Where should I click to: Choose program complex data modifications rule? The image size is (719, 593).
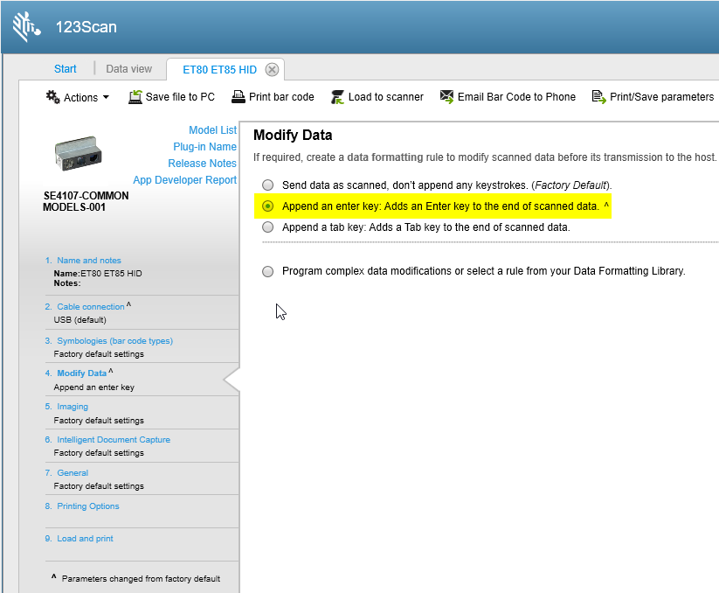[x=267, y=271]
